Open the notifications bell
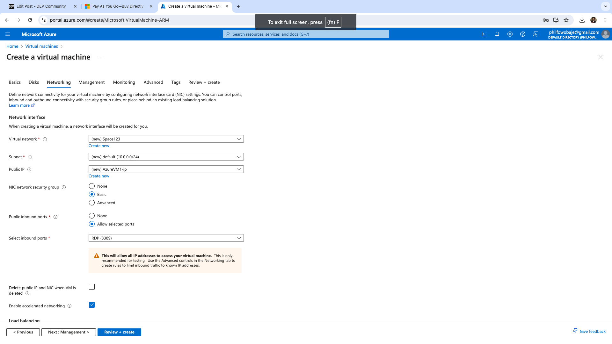The image size is (612, 344). [x=497, y=34]
